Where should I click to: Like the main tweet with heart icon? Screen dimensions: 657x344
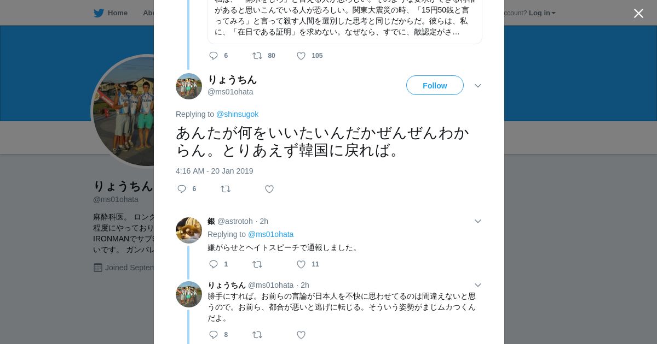coord(269,189)
